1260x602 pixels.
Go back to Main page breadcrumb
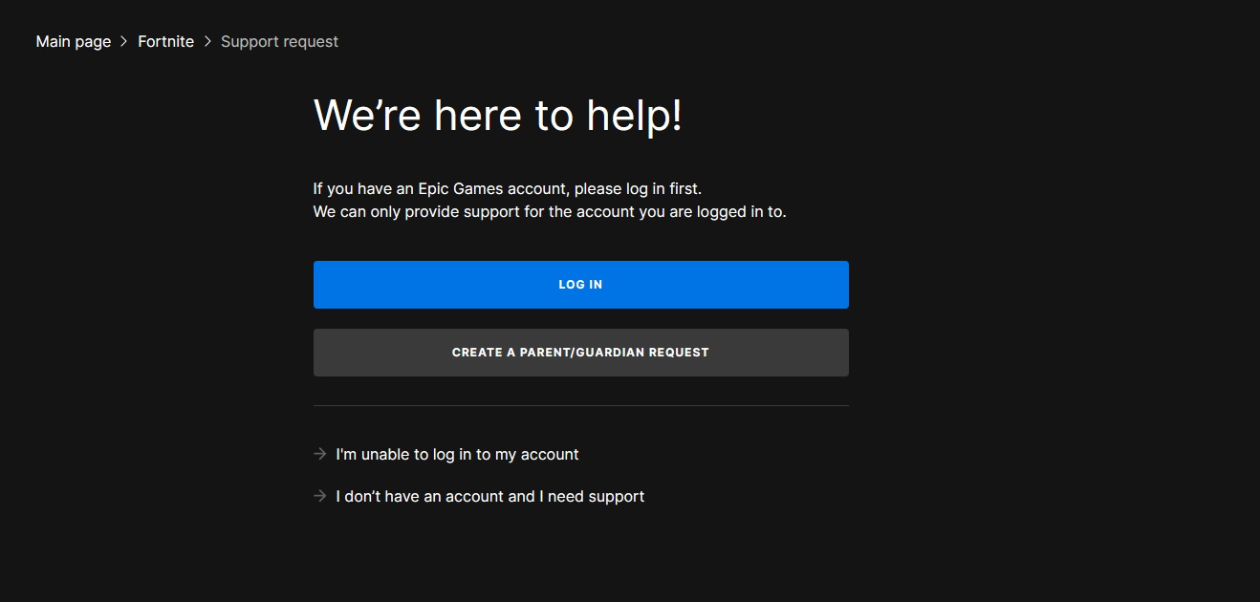point(74,42)
